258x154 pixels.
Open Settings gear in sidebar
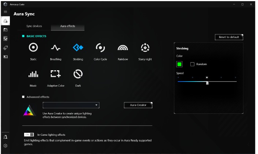pyautogui.click(x=5, y=146)
